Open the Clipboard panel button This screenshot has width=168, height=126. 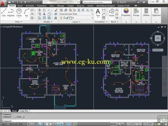(x=156, y=12)
